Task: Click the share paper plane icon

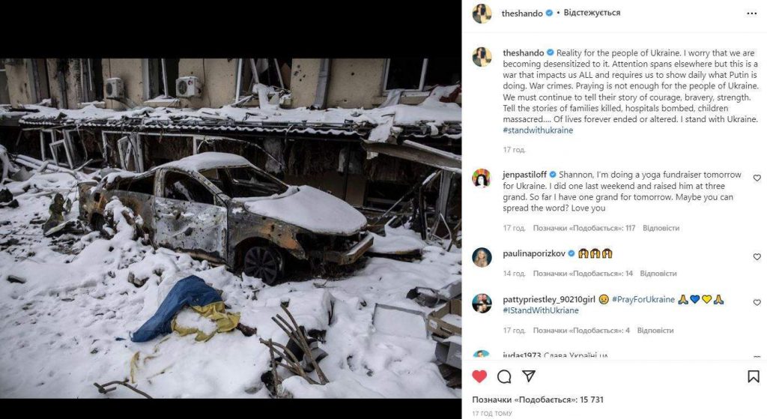Action: (528, 376)
